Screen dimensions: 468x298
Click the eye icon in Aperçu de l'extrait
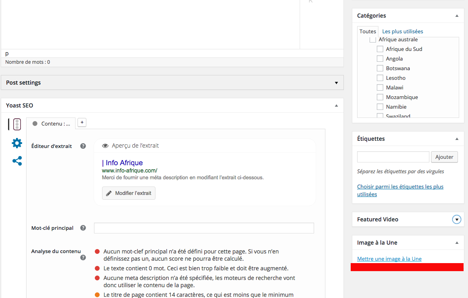(106, 146)
